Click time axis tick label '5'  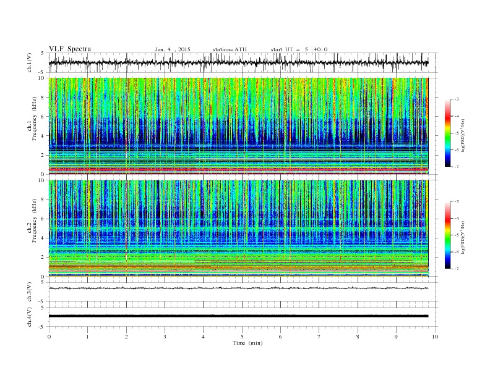[242, 337]
